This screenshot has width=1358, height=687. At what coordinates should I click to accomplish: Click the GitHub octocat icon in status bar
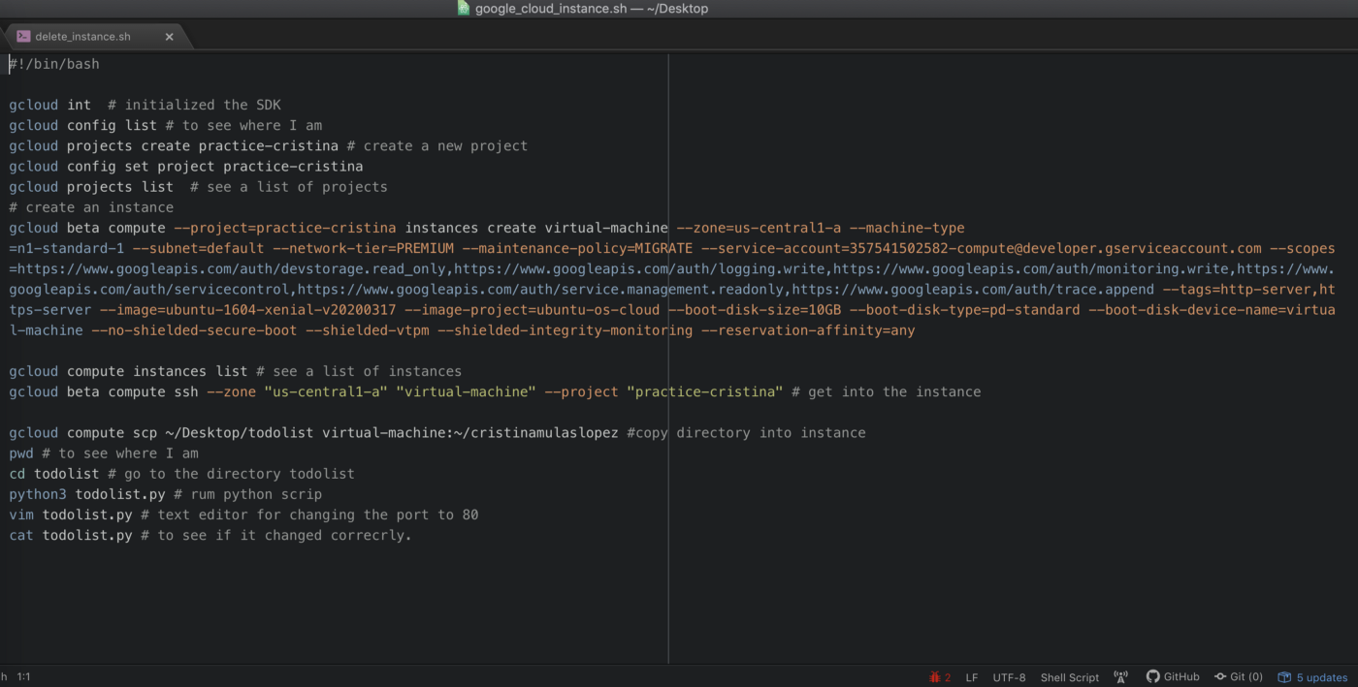pyautogui.click(x=1153, y=676)
